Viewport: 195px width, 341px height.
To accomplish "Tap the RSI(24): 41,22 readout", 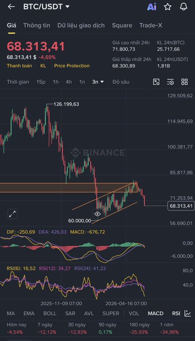I will click(90, 269).
